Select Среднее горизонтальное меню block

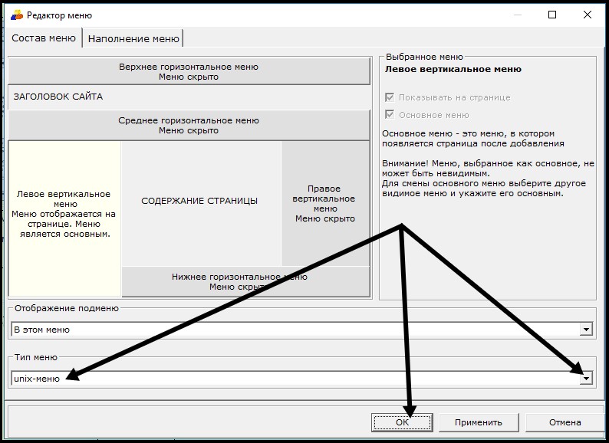click(x=189, y=125)
